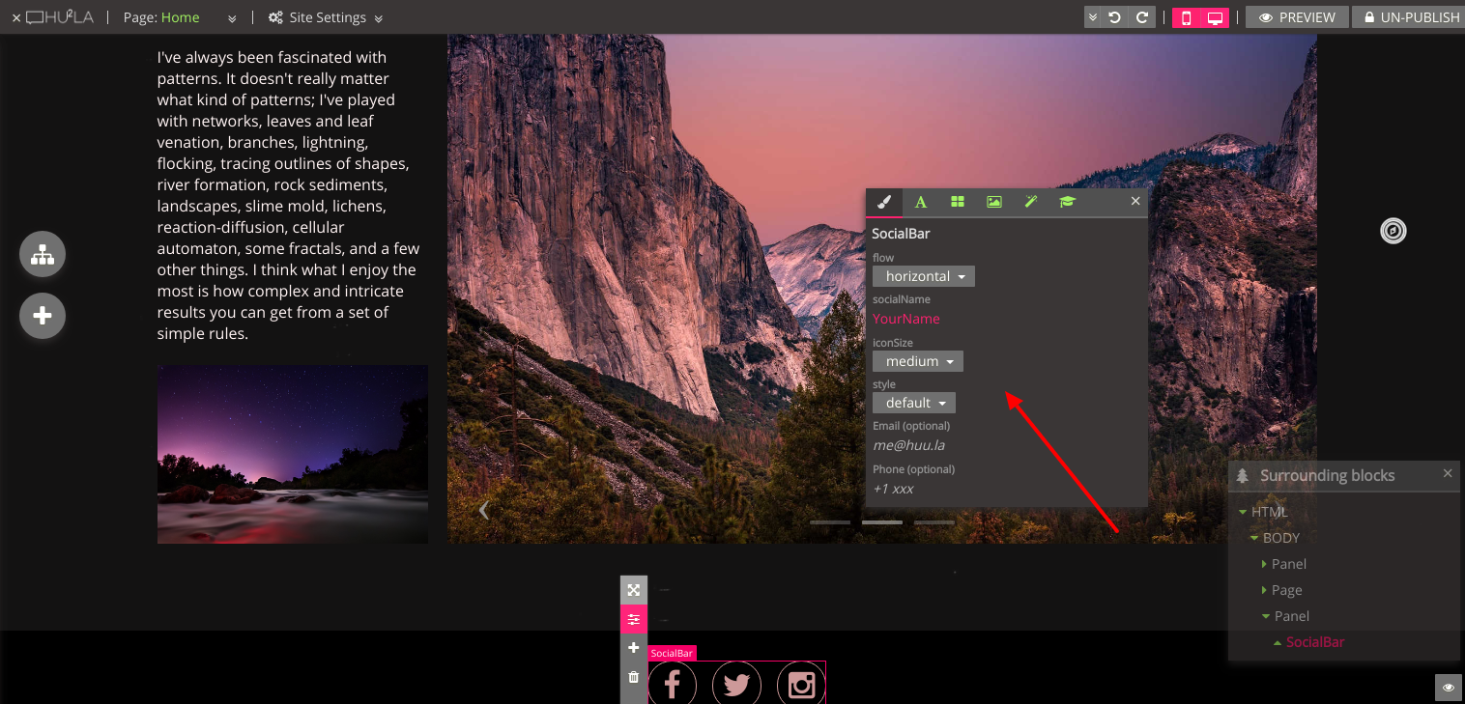Toggle desktop monitor view
Viewport: 1465px width, 704px height.
click(x=1215, y=17)
